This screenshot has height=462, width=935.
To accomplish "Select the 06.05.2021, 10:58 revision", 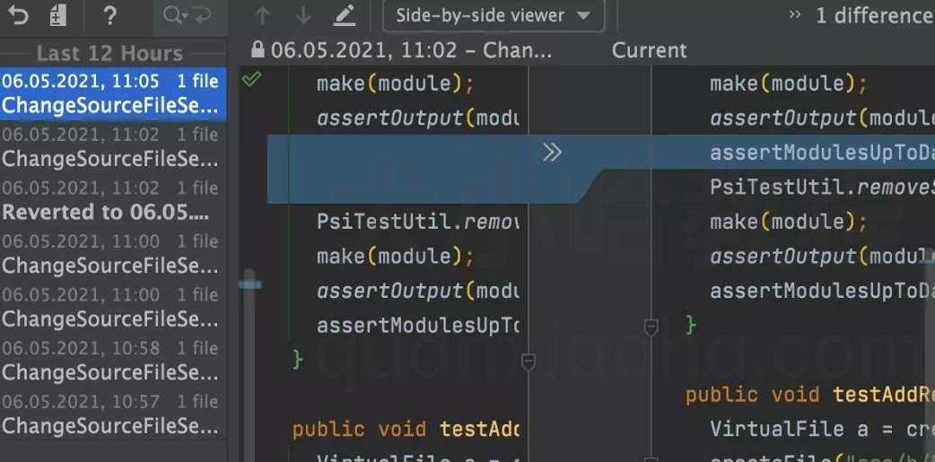I will (x=113, y=360).
